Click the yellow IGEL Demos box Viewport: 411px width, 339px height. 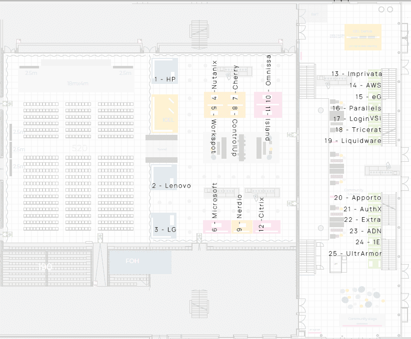click(x=363, y=37)
